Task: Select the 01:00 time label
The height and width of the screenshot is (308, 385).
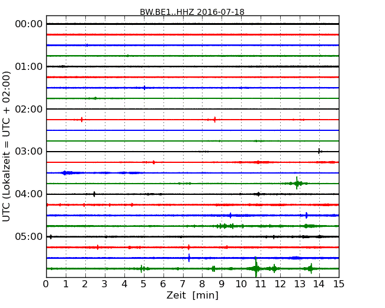Action: [29, 66]
